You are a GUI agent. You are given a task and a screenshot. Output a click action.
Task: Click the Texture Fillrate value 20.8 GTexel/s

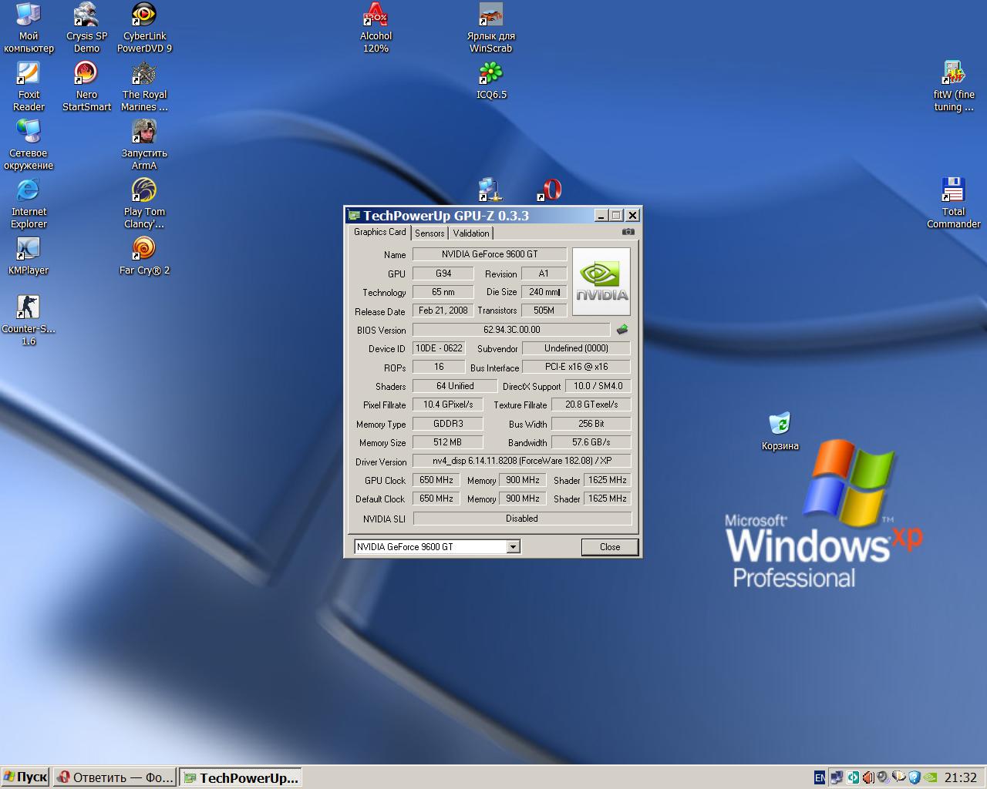click(591, 405)
